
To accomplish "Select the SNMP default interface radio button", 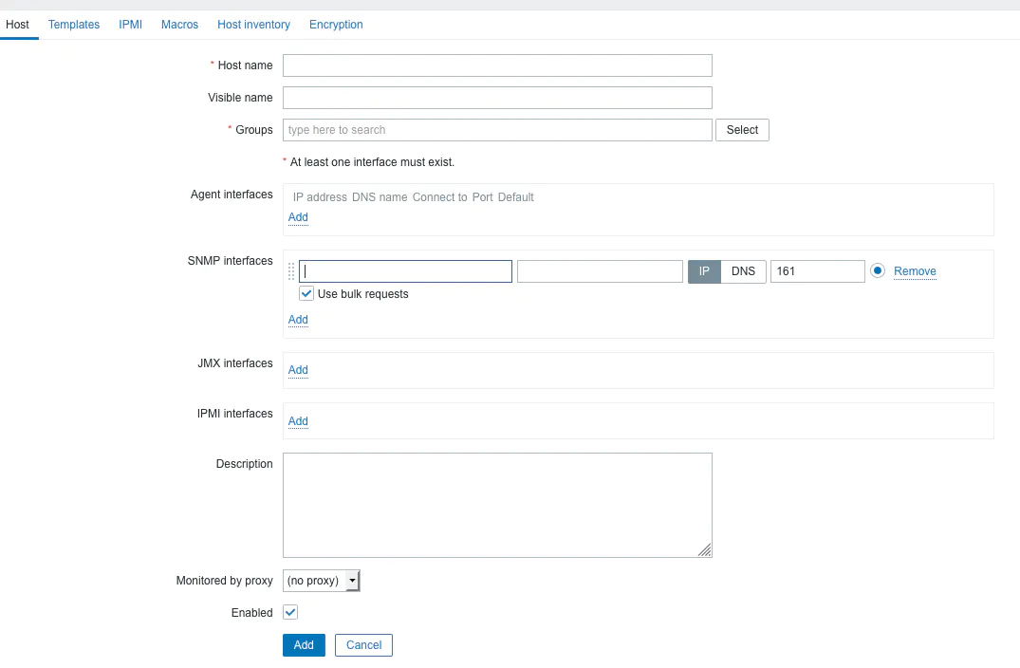I will point(878,270).
